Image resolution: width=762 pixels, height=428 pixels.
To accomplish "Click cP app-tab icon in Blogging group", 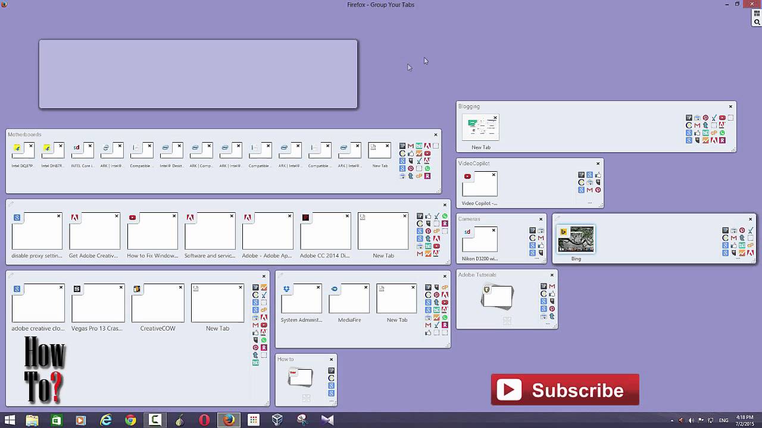I will (714, 133).
